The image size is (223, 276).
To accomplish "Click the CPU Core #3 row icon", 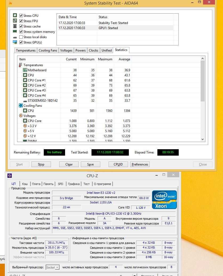I will click(x=25, y=90).
